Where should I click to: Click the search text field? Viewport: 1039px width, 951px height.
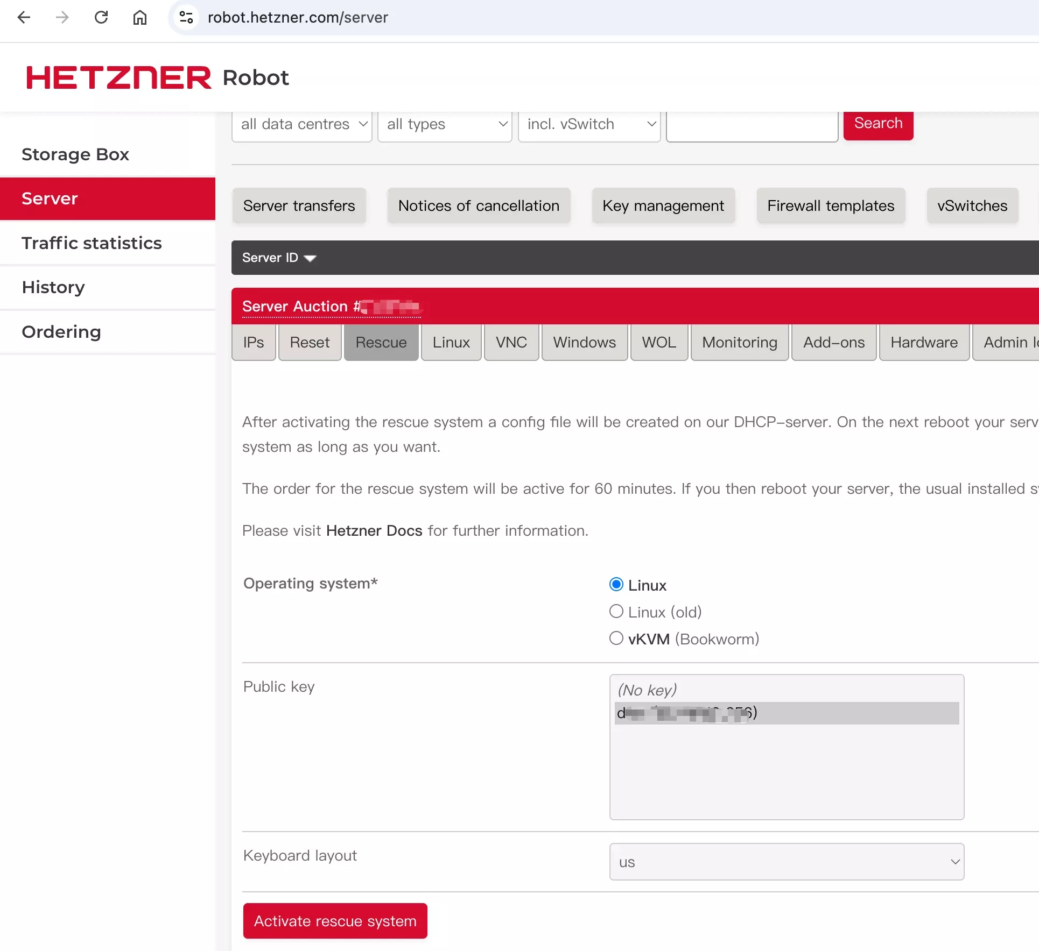(752, 125)
